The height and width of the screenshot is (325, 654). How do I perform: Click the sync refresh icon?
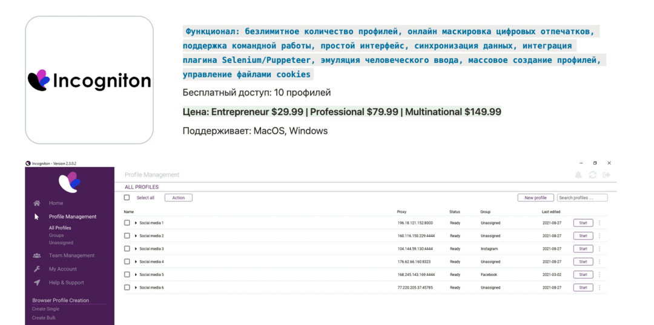point(593,175)
